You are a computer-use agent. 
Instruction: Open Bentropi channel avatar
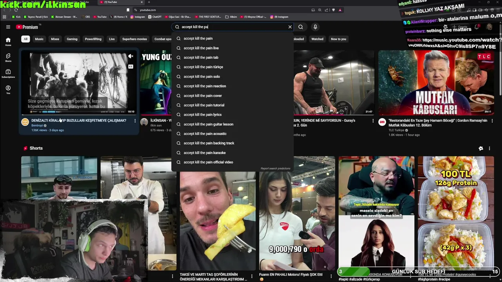point(25,122)
